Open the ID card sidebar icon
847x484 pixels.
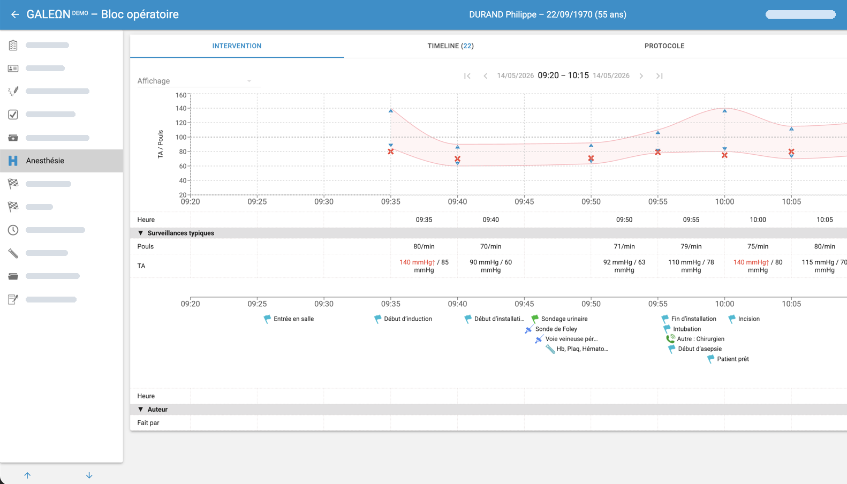click(x=13, y=69)
